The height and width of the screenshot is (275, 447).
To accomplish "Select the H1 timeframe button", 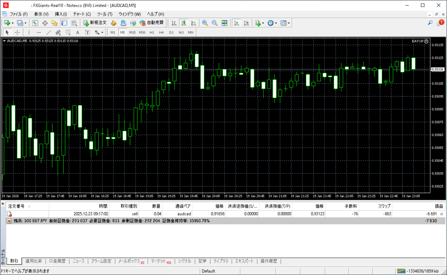I will 152,32.
